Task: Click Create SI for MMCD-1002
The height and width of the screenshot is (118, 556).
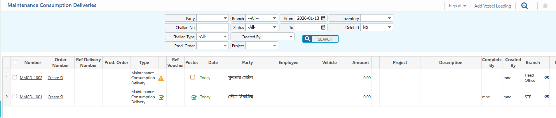Action: click(55, 78)
